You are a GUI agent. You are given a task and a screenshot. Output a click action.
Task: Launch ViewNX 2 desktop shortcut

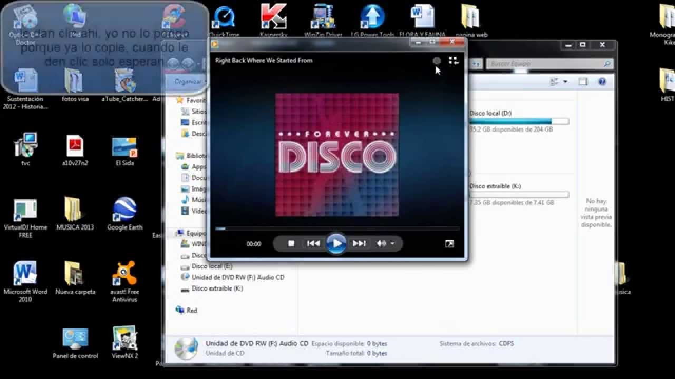pos(125,343)
